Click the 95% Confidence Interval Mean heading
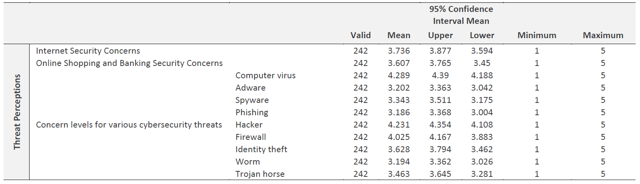 461,15
